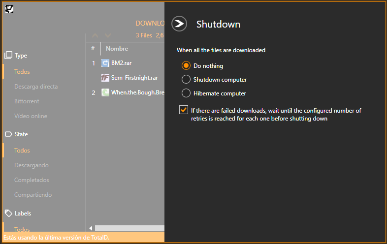
Task: Click the move up chevron arrow
Action: pos(95,35)
